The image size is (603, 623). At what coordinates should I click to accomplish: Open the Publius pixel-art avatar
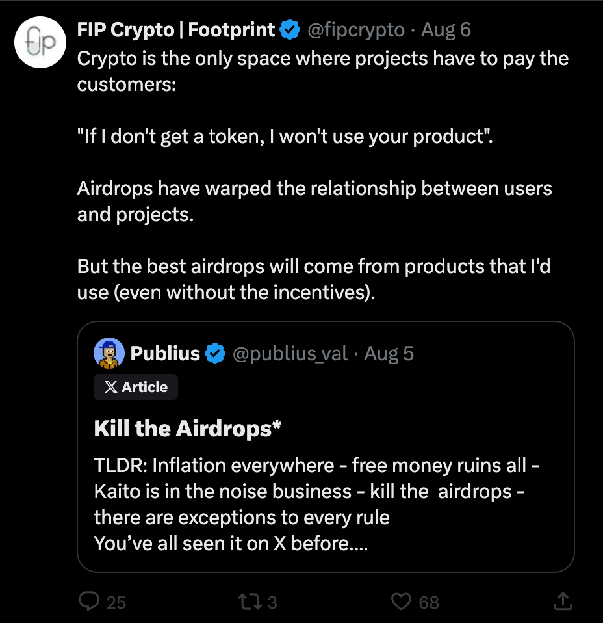(x=109, y=353)
